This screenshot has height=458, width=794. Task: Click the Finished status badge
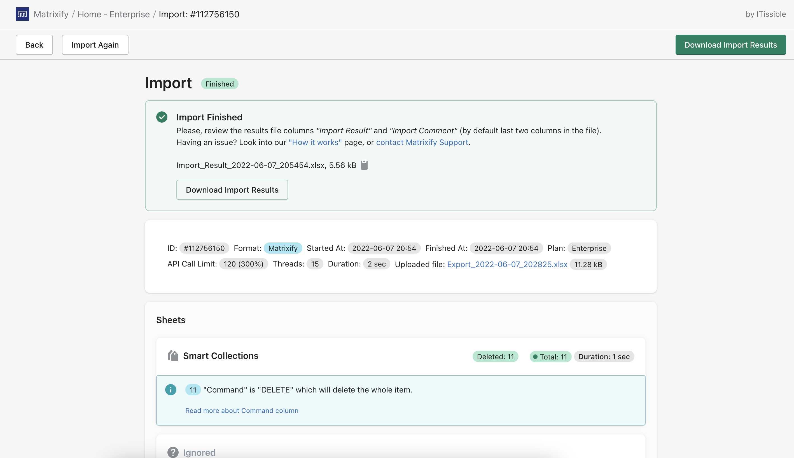(x=219, y=84)
